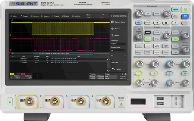
Task: Expand the Date/Time submenu
Action: (x=118, y=62)
